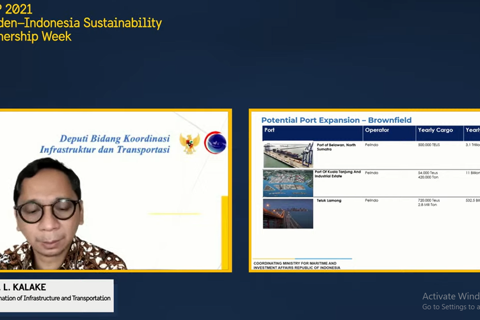Click 'Deputi Bidang Koordinasi' title text
Image resolution: width=480 pixels, height=320 pixels.
(115, 138)
